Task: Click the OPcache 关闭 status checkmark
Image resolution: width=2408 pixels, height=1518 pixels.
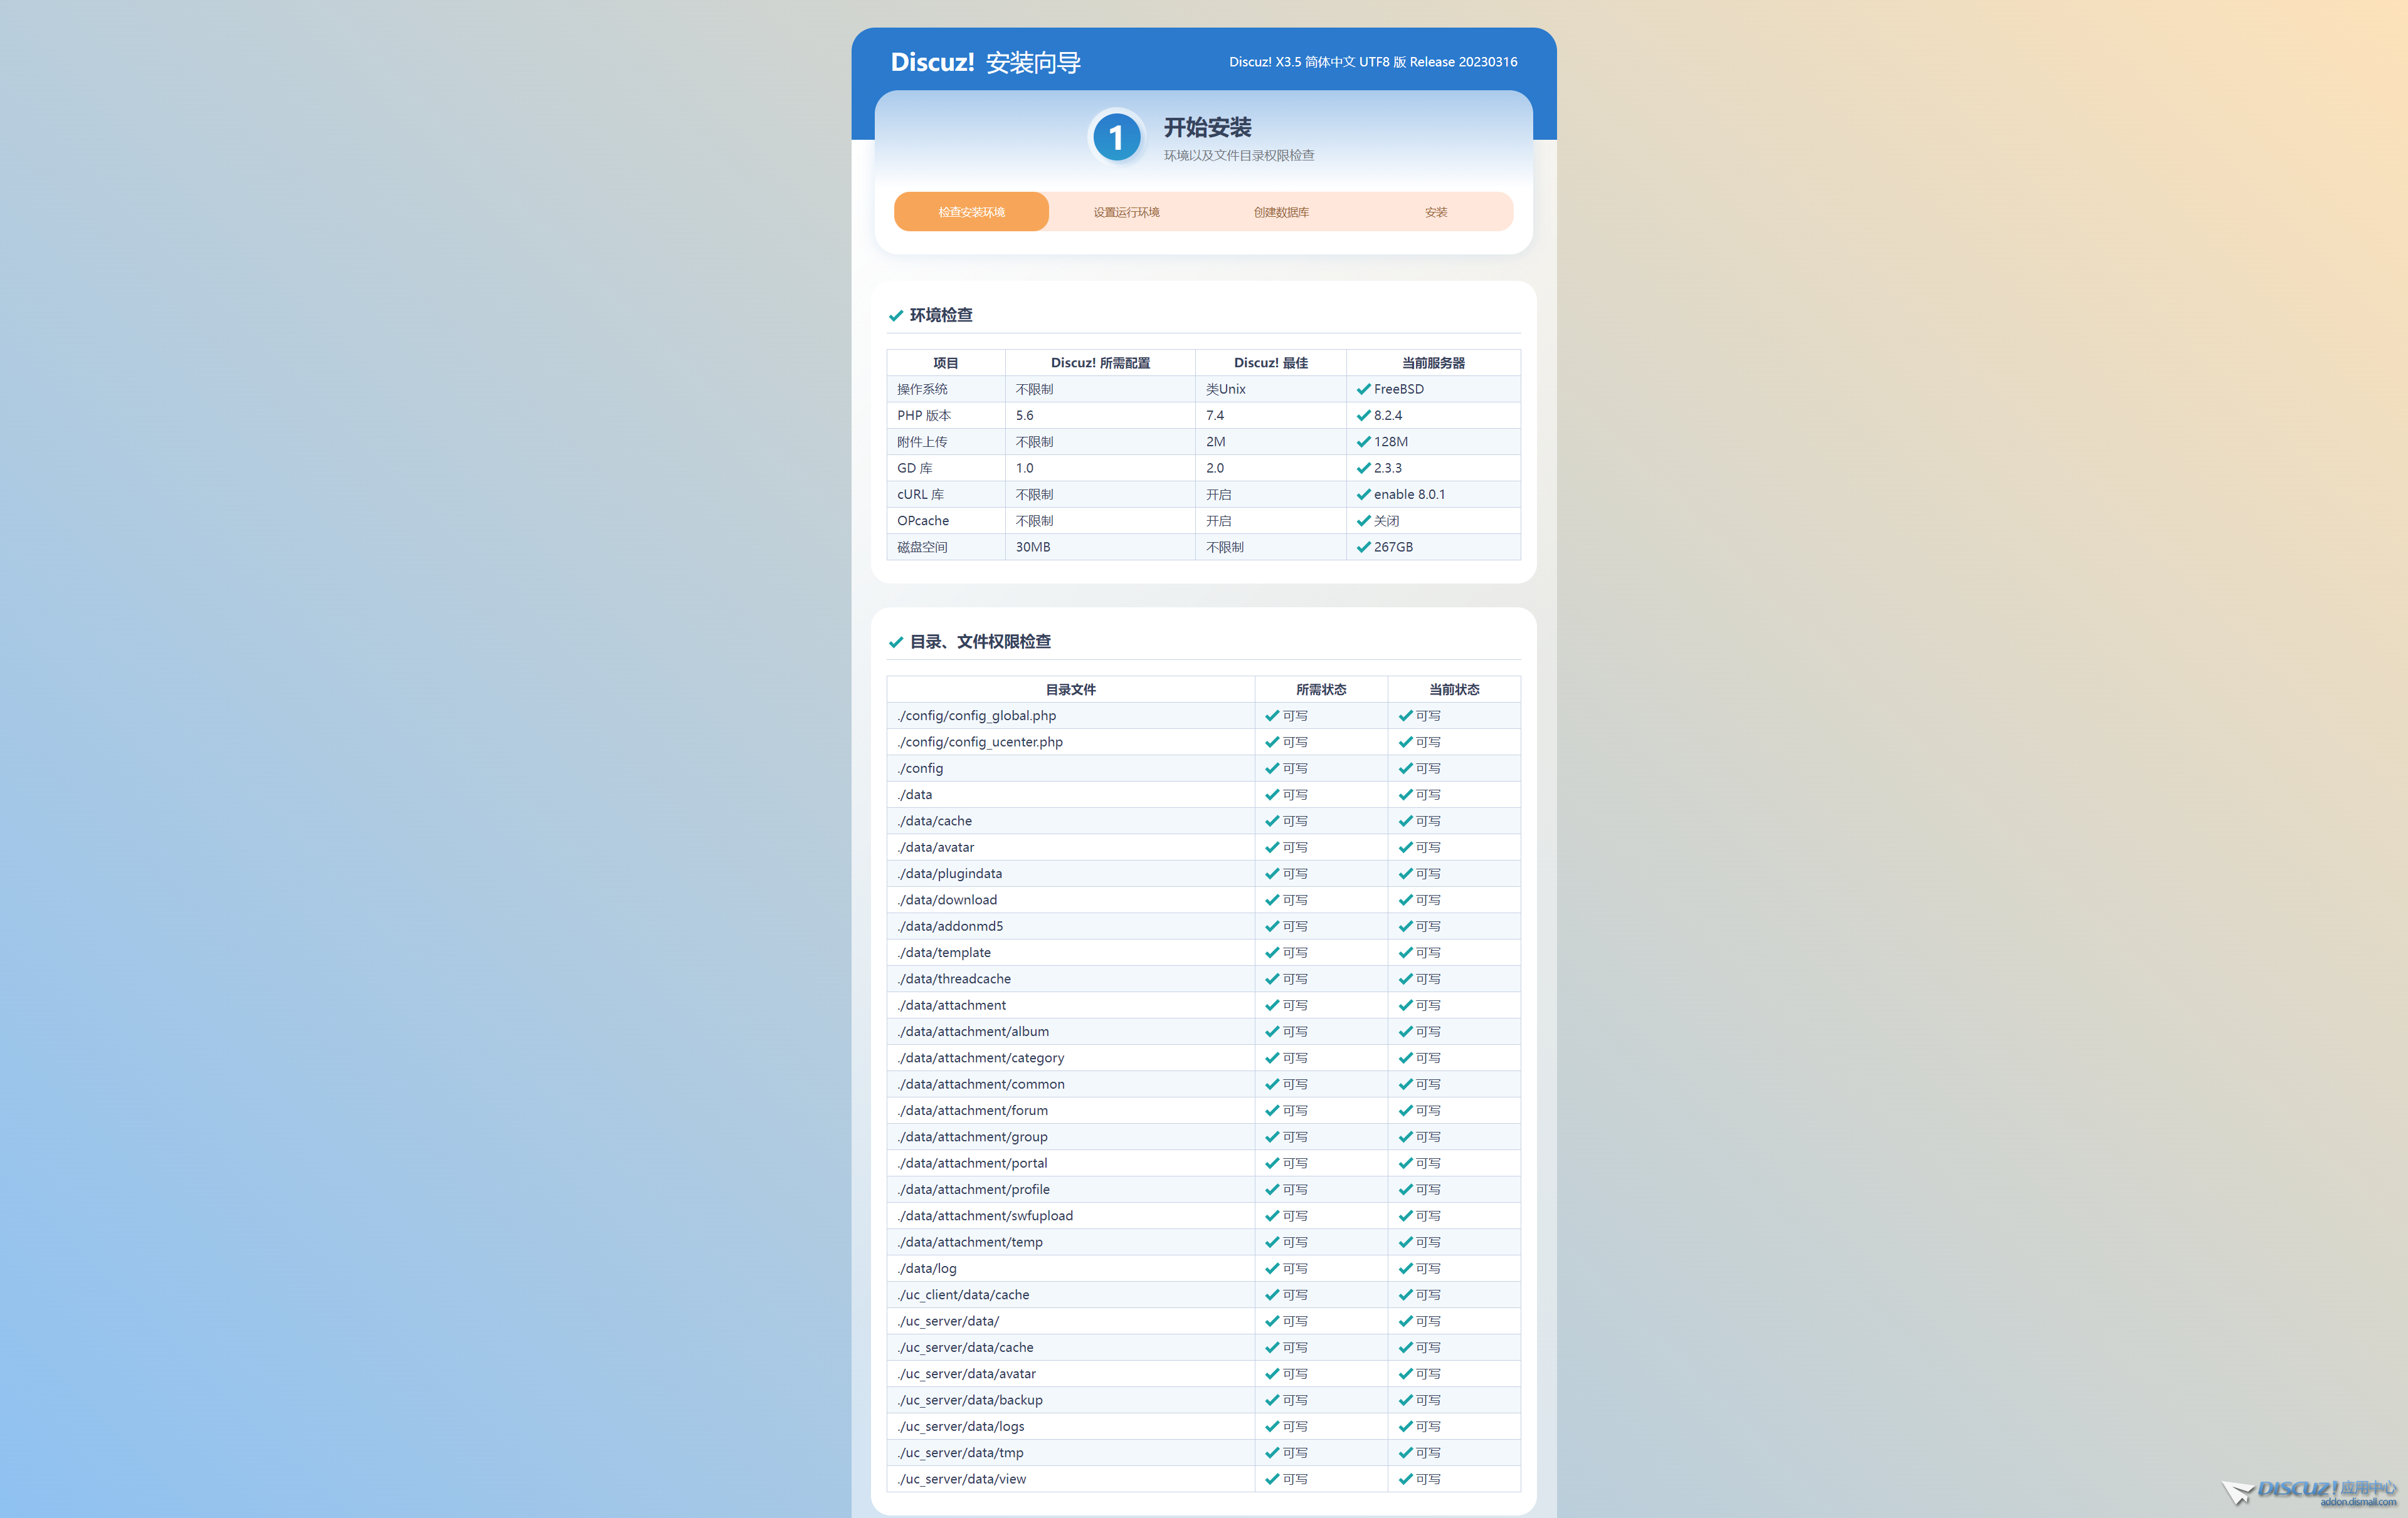Action: click(1363, 521)
